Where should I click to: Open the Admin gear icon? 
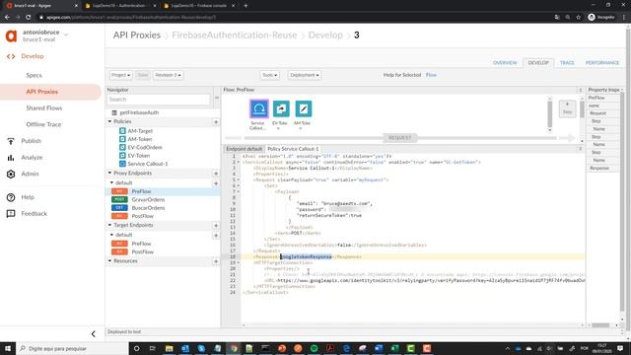click(11, 174)
